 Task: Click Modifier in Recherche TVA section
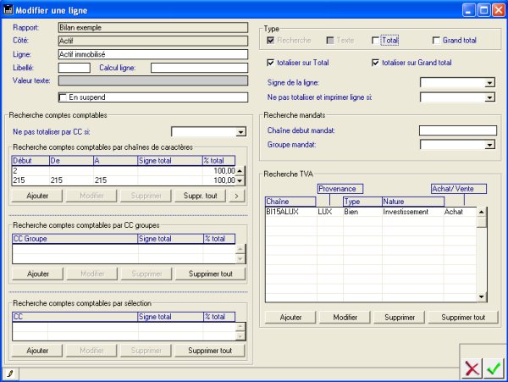point(345,318)
